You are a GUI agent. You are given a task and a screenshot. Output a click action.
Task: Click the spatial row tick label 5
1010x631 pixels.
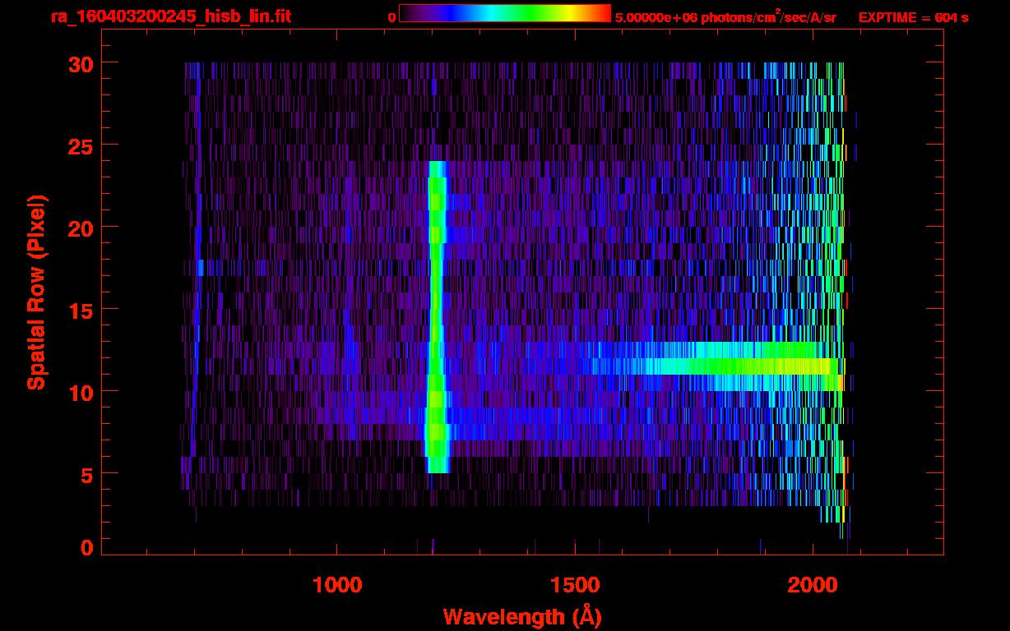(85, 474)
